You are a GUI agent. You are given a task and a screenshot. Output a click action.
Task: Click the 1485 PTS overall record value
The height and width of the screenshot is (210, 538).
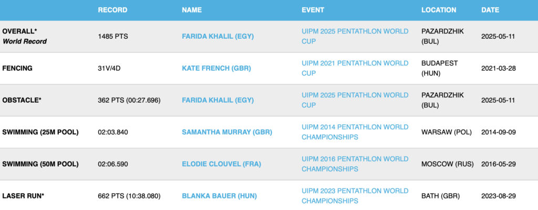point(113,37)
